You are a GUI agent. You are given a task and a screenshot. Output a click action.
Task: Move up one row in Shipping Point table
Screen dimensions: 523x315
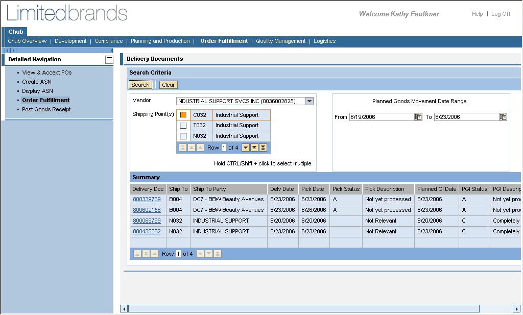200,148
